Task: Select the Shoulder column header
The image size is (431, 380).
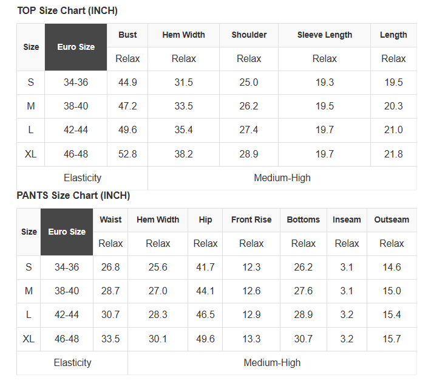Action: 249,35
